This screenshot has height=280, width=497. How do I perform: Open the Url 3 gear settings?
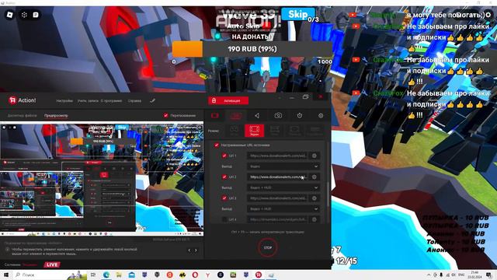[x=315, y=198]
